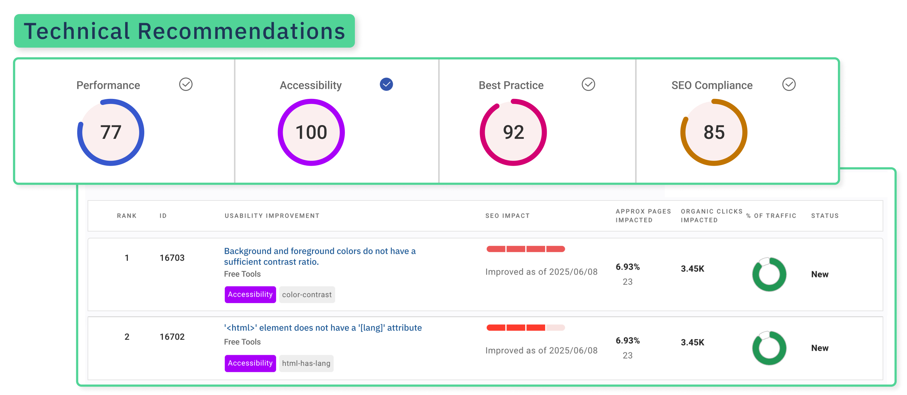Click Accessibility tag on issue 16702
Viewport: 907px width, 395px height.
[x=250, y=363]
